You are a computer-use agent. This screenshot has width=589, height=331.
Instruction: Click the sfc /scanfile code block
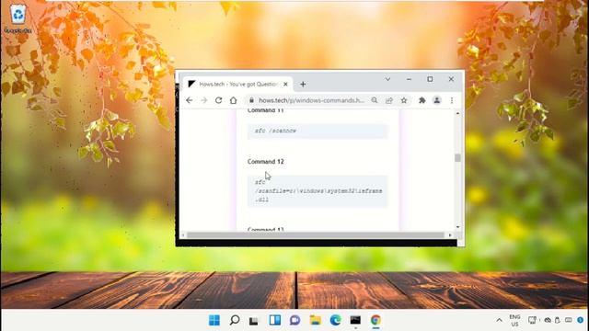(x=318, y=191)
